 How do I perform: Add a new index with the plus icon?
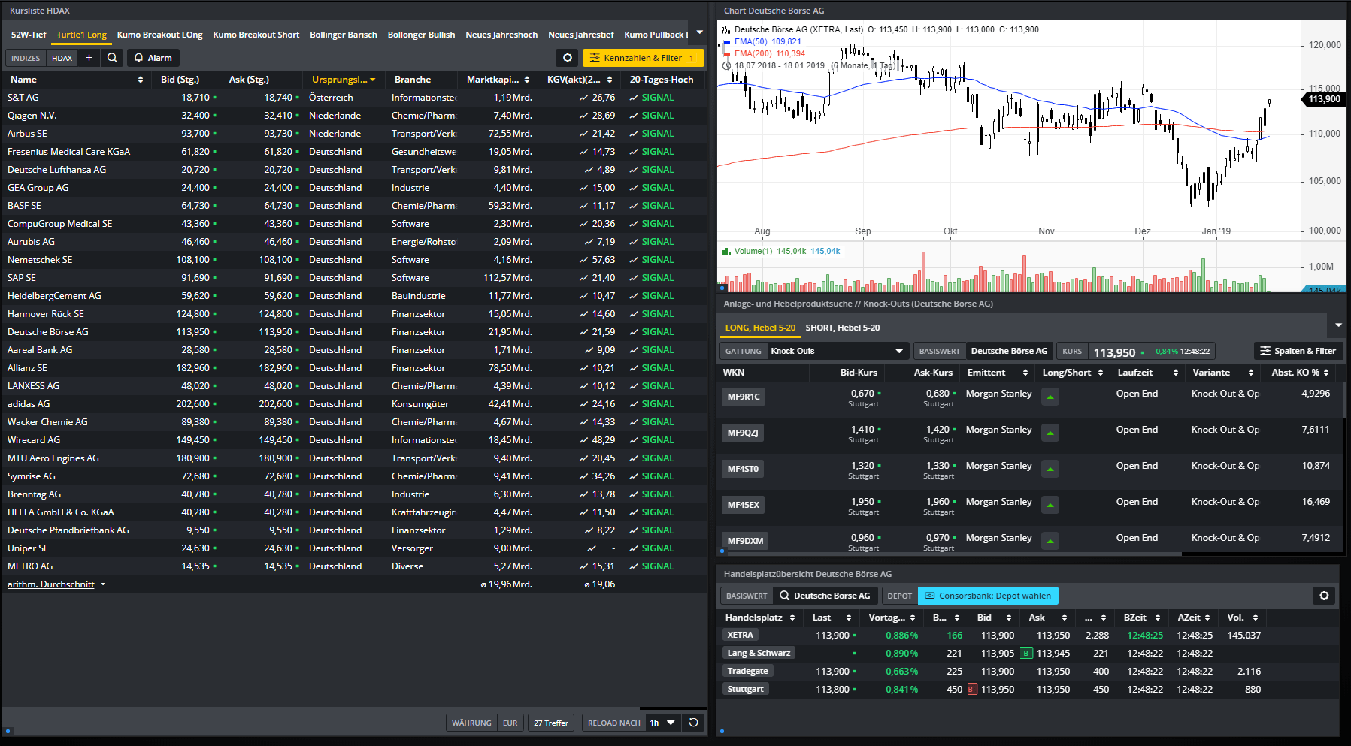[x=89, y=58]
